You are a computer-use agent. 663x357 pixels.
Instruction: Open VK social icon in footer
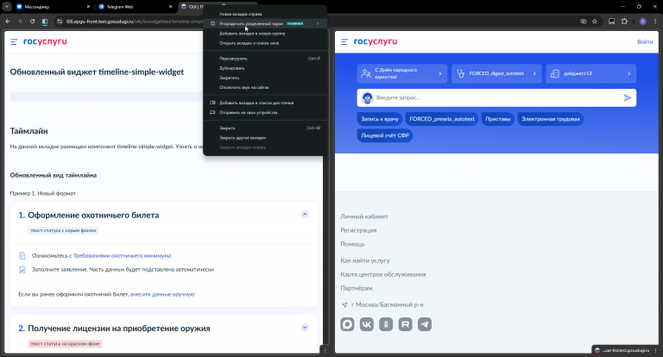pyautogui.click(x=367, y=324)
